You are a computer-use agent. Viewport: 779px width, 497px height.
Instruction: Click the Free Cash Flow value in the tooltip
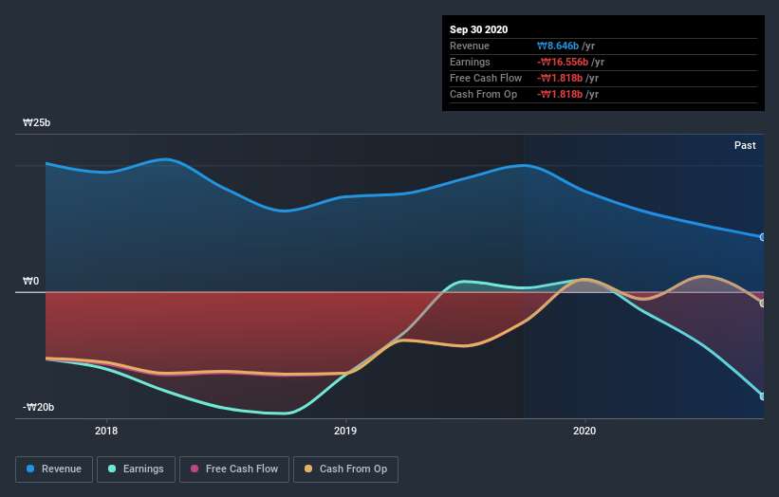560,78
